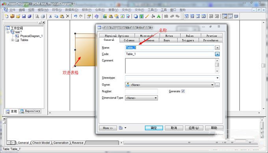Click the Open folder icon in the toolbar
The height and width of the screenshot is (153, 268).
coord(18,16)
